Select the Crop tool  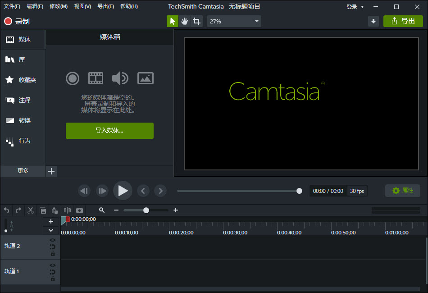point(196,21)
